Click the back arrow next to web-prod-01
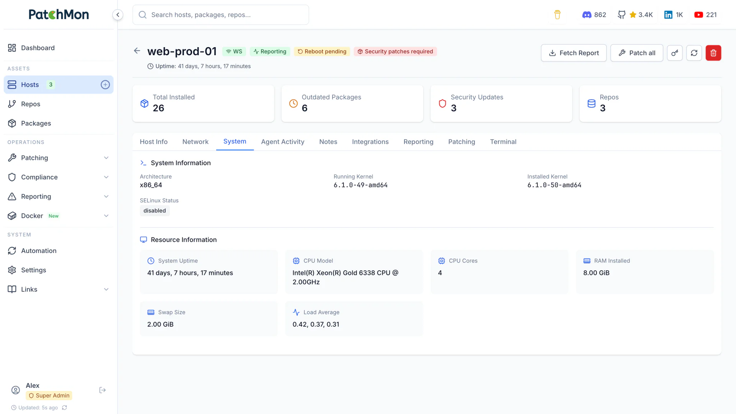The image size is (736, 414). point(137,51)
